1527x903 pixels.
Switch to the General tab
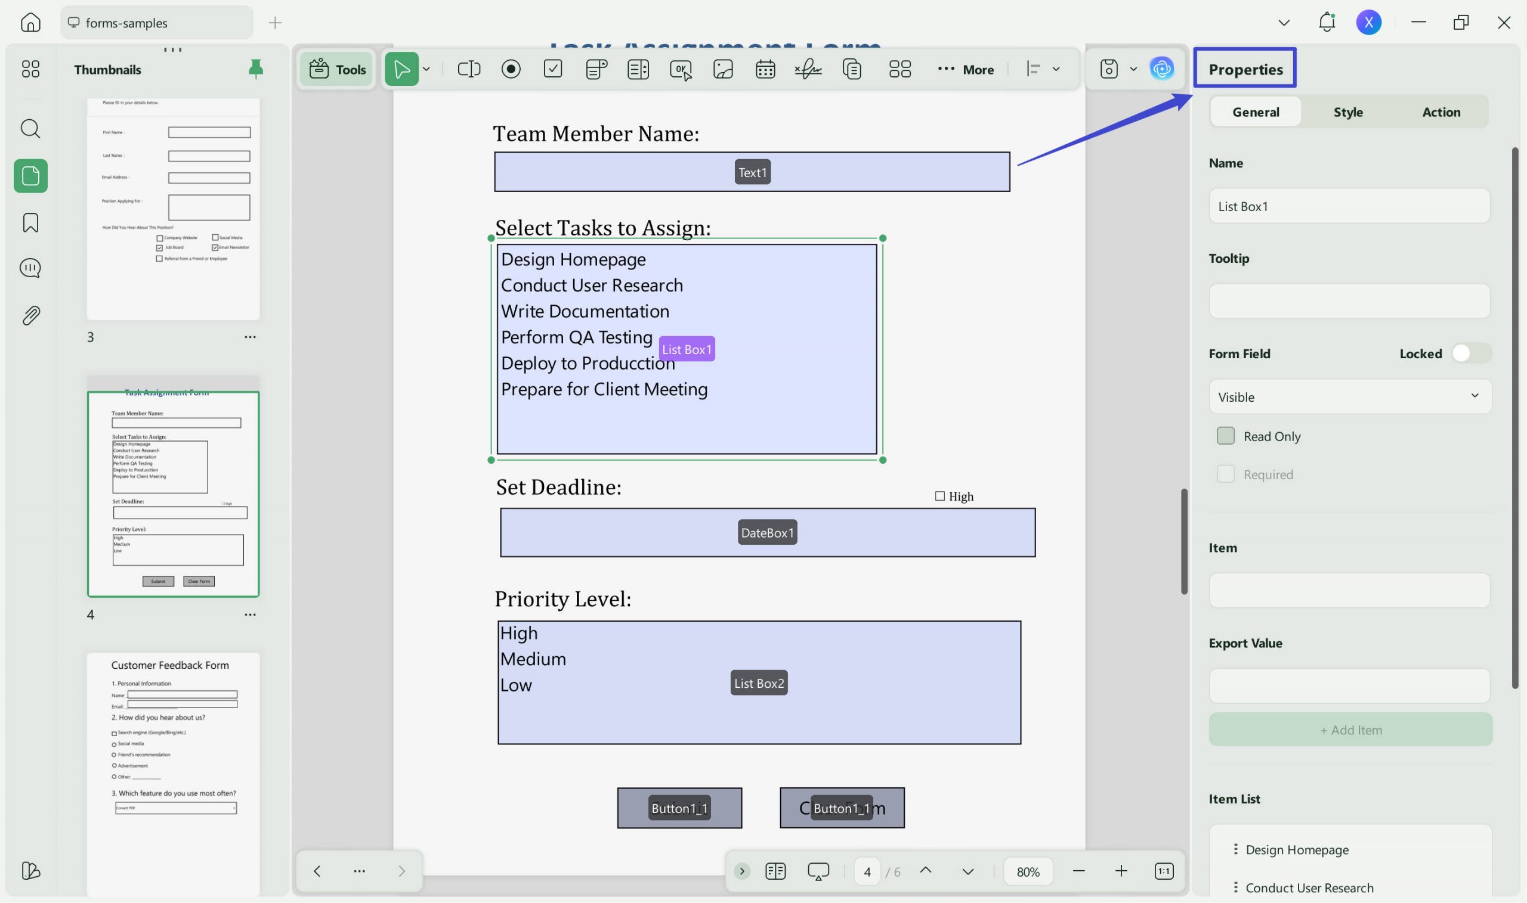pos(1256,112)
